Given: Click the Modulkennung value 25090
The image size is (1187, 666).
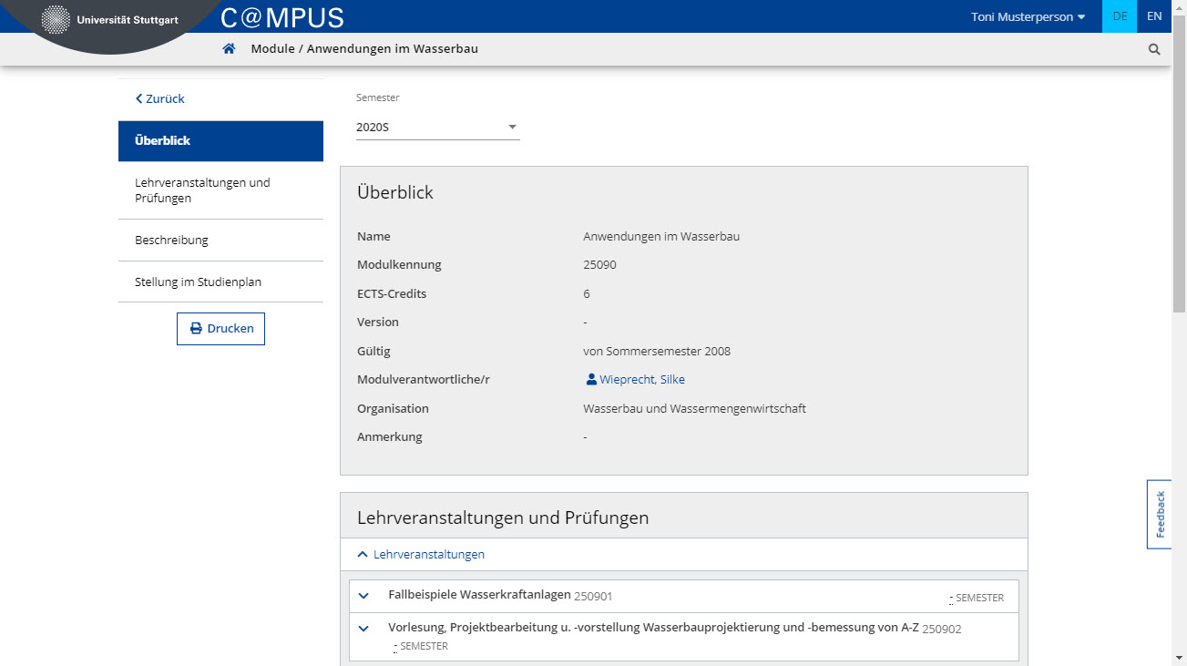Looking at the screenshot, I should coord(599,265).
